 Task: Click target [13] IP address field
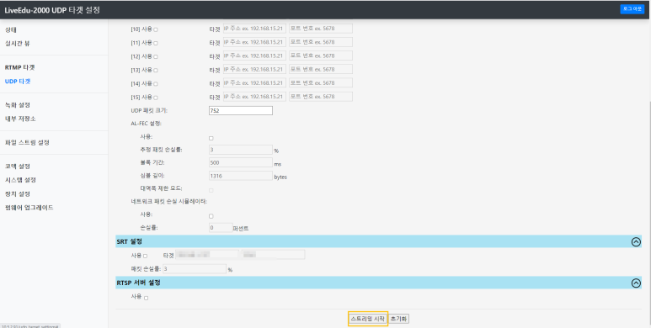(254, 69)
